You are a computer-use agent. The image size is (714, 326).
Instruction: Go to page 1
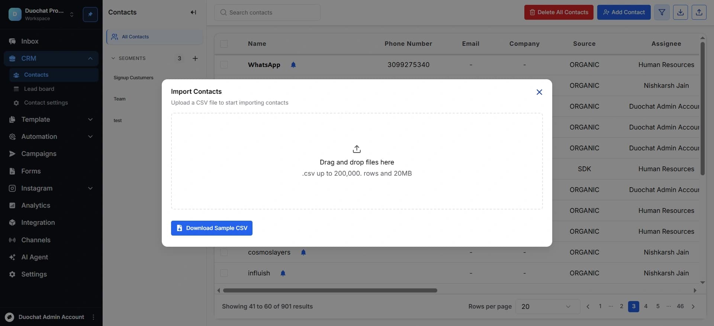[600, 306]
